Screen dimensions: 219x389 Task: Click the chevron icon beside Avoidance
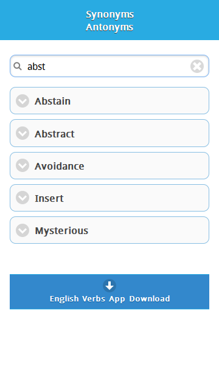(23, 165)
